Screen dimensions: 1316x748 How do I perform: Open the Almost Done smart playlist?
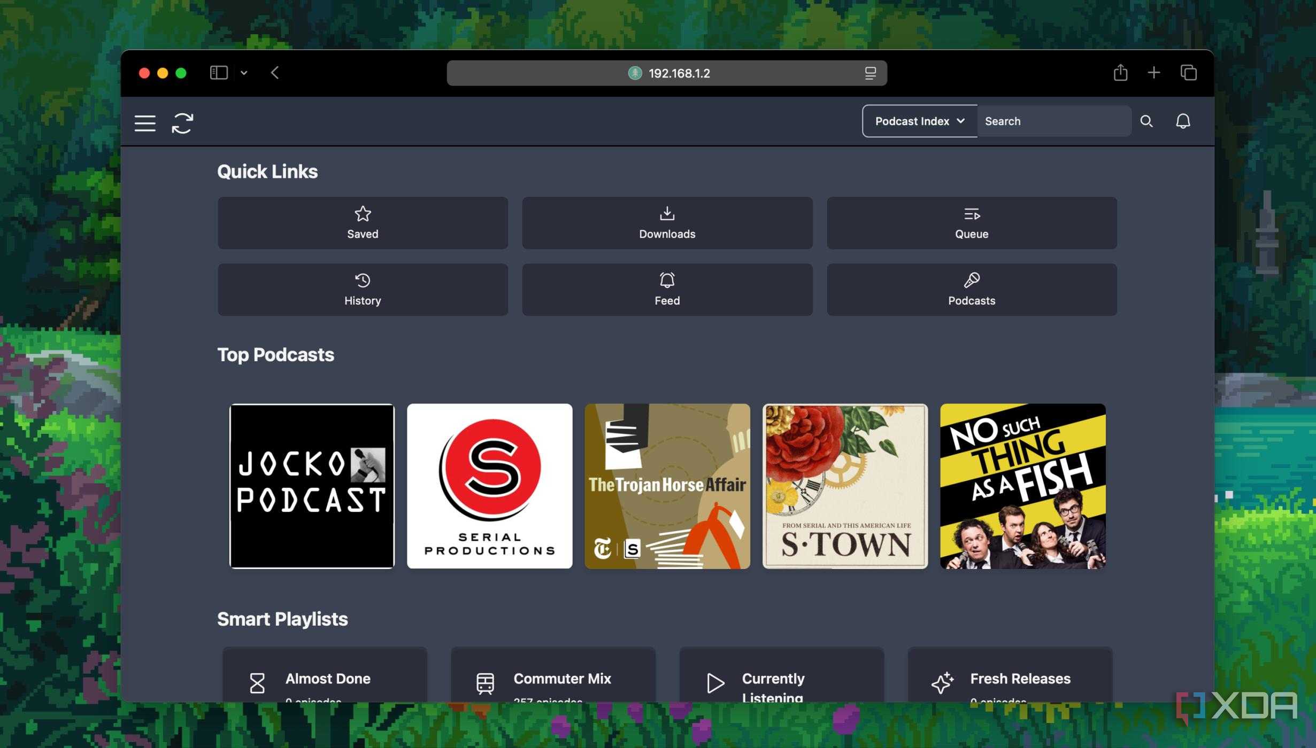[325, 675]
